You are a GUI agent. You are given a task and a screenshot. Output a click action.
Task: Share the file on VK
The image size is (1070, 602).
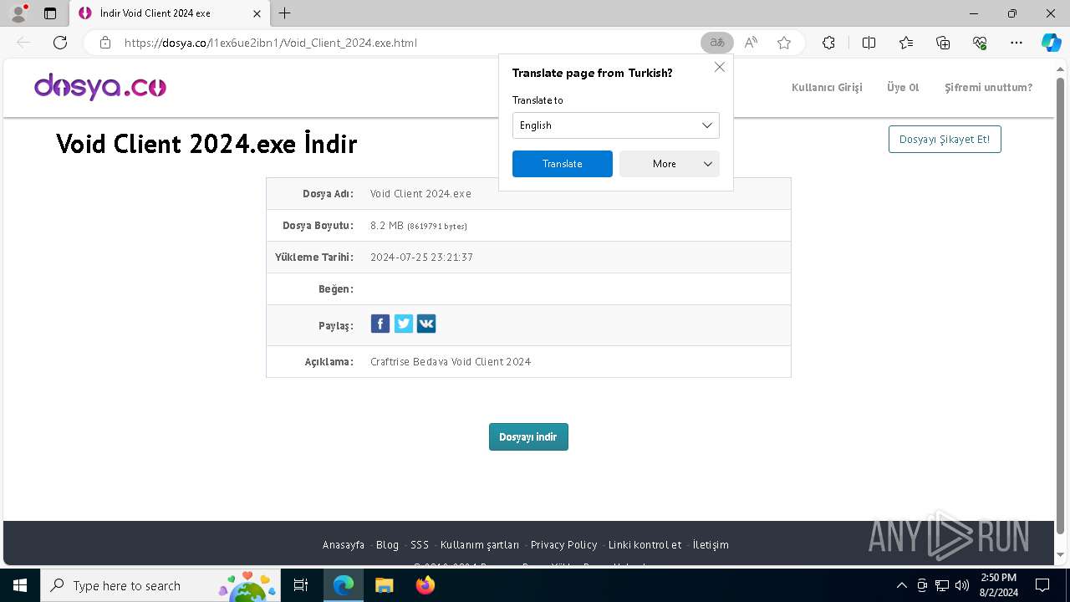[x=426, y=324]
